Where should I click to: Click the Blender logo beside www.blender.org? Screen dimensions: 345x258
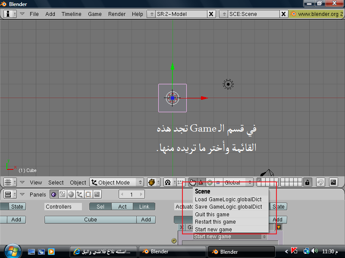click(x=293, y=14)
